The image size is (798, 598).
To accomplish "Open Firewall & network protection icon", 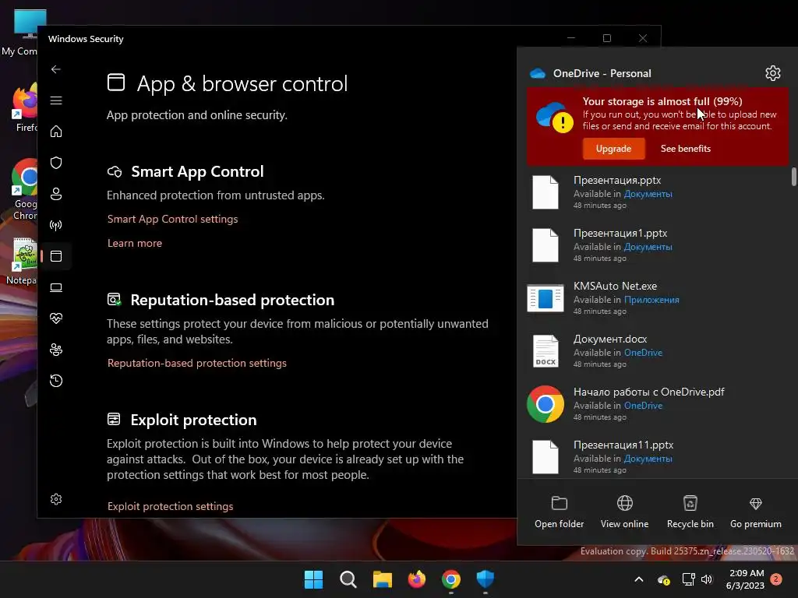I will point(56,225).
